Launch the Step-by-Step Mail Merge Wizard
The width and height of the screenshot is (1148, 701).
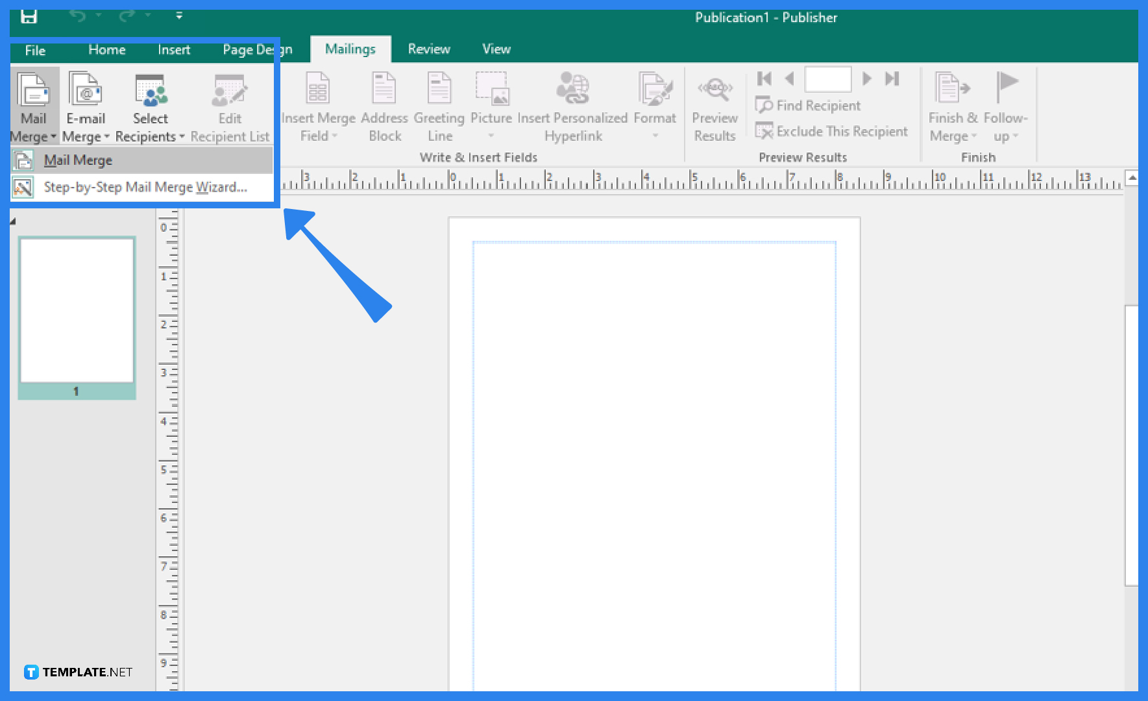click(145, 187)
